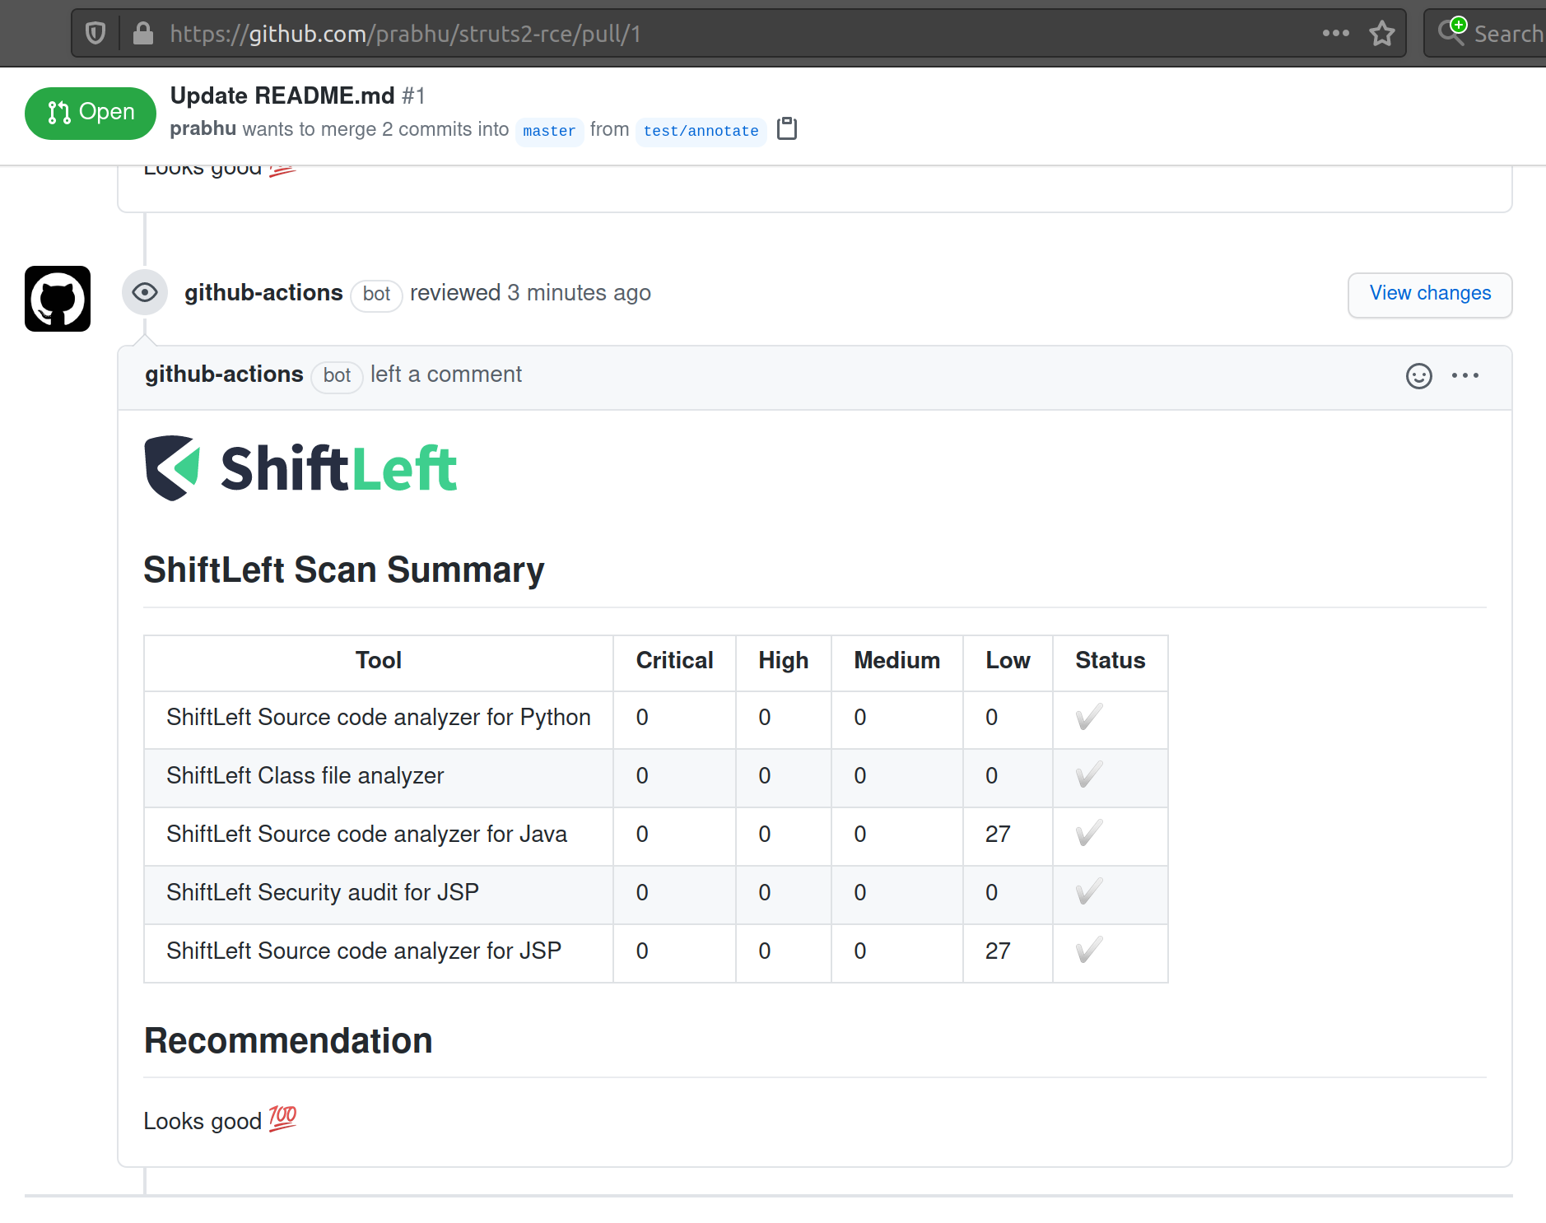
Task: Add an emoji reaction to the comment
Action: point(1419,376)
